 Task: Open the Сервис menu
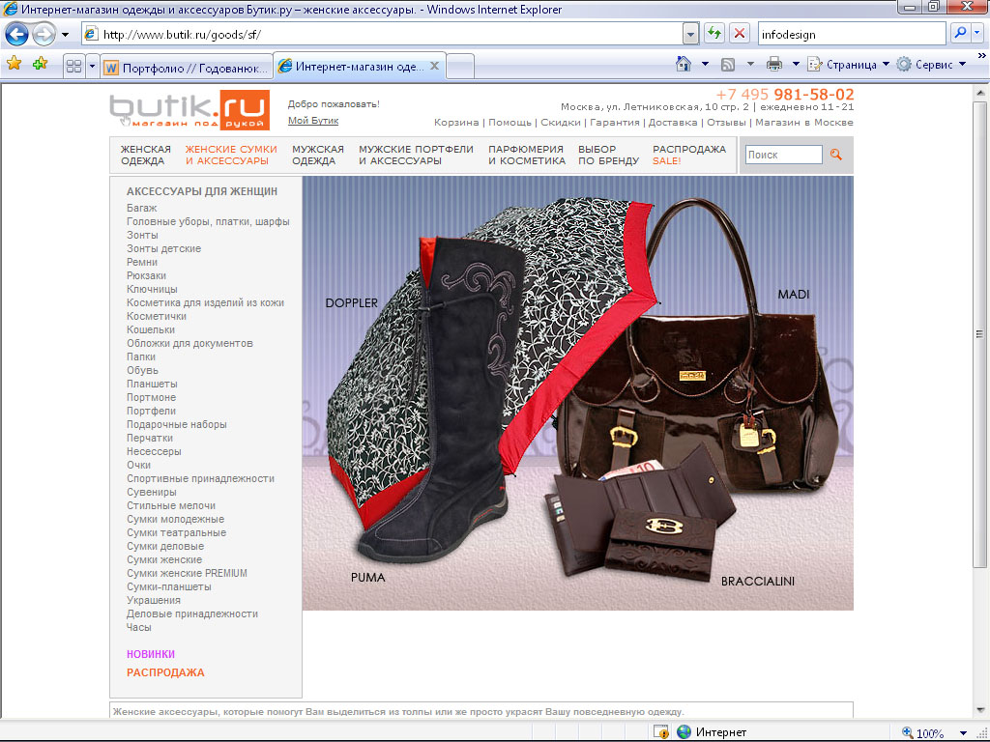pyautogui.click(x=931, y=65)
